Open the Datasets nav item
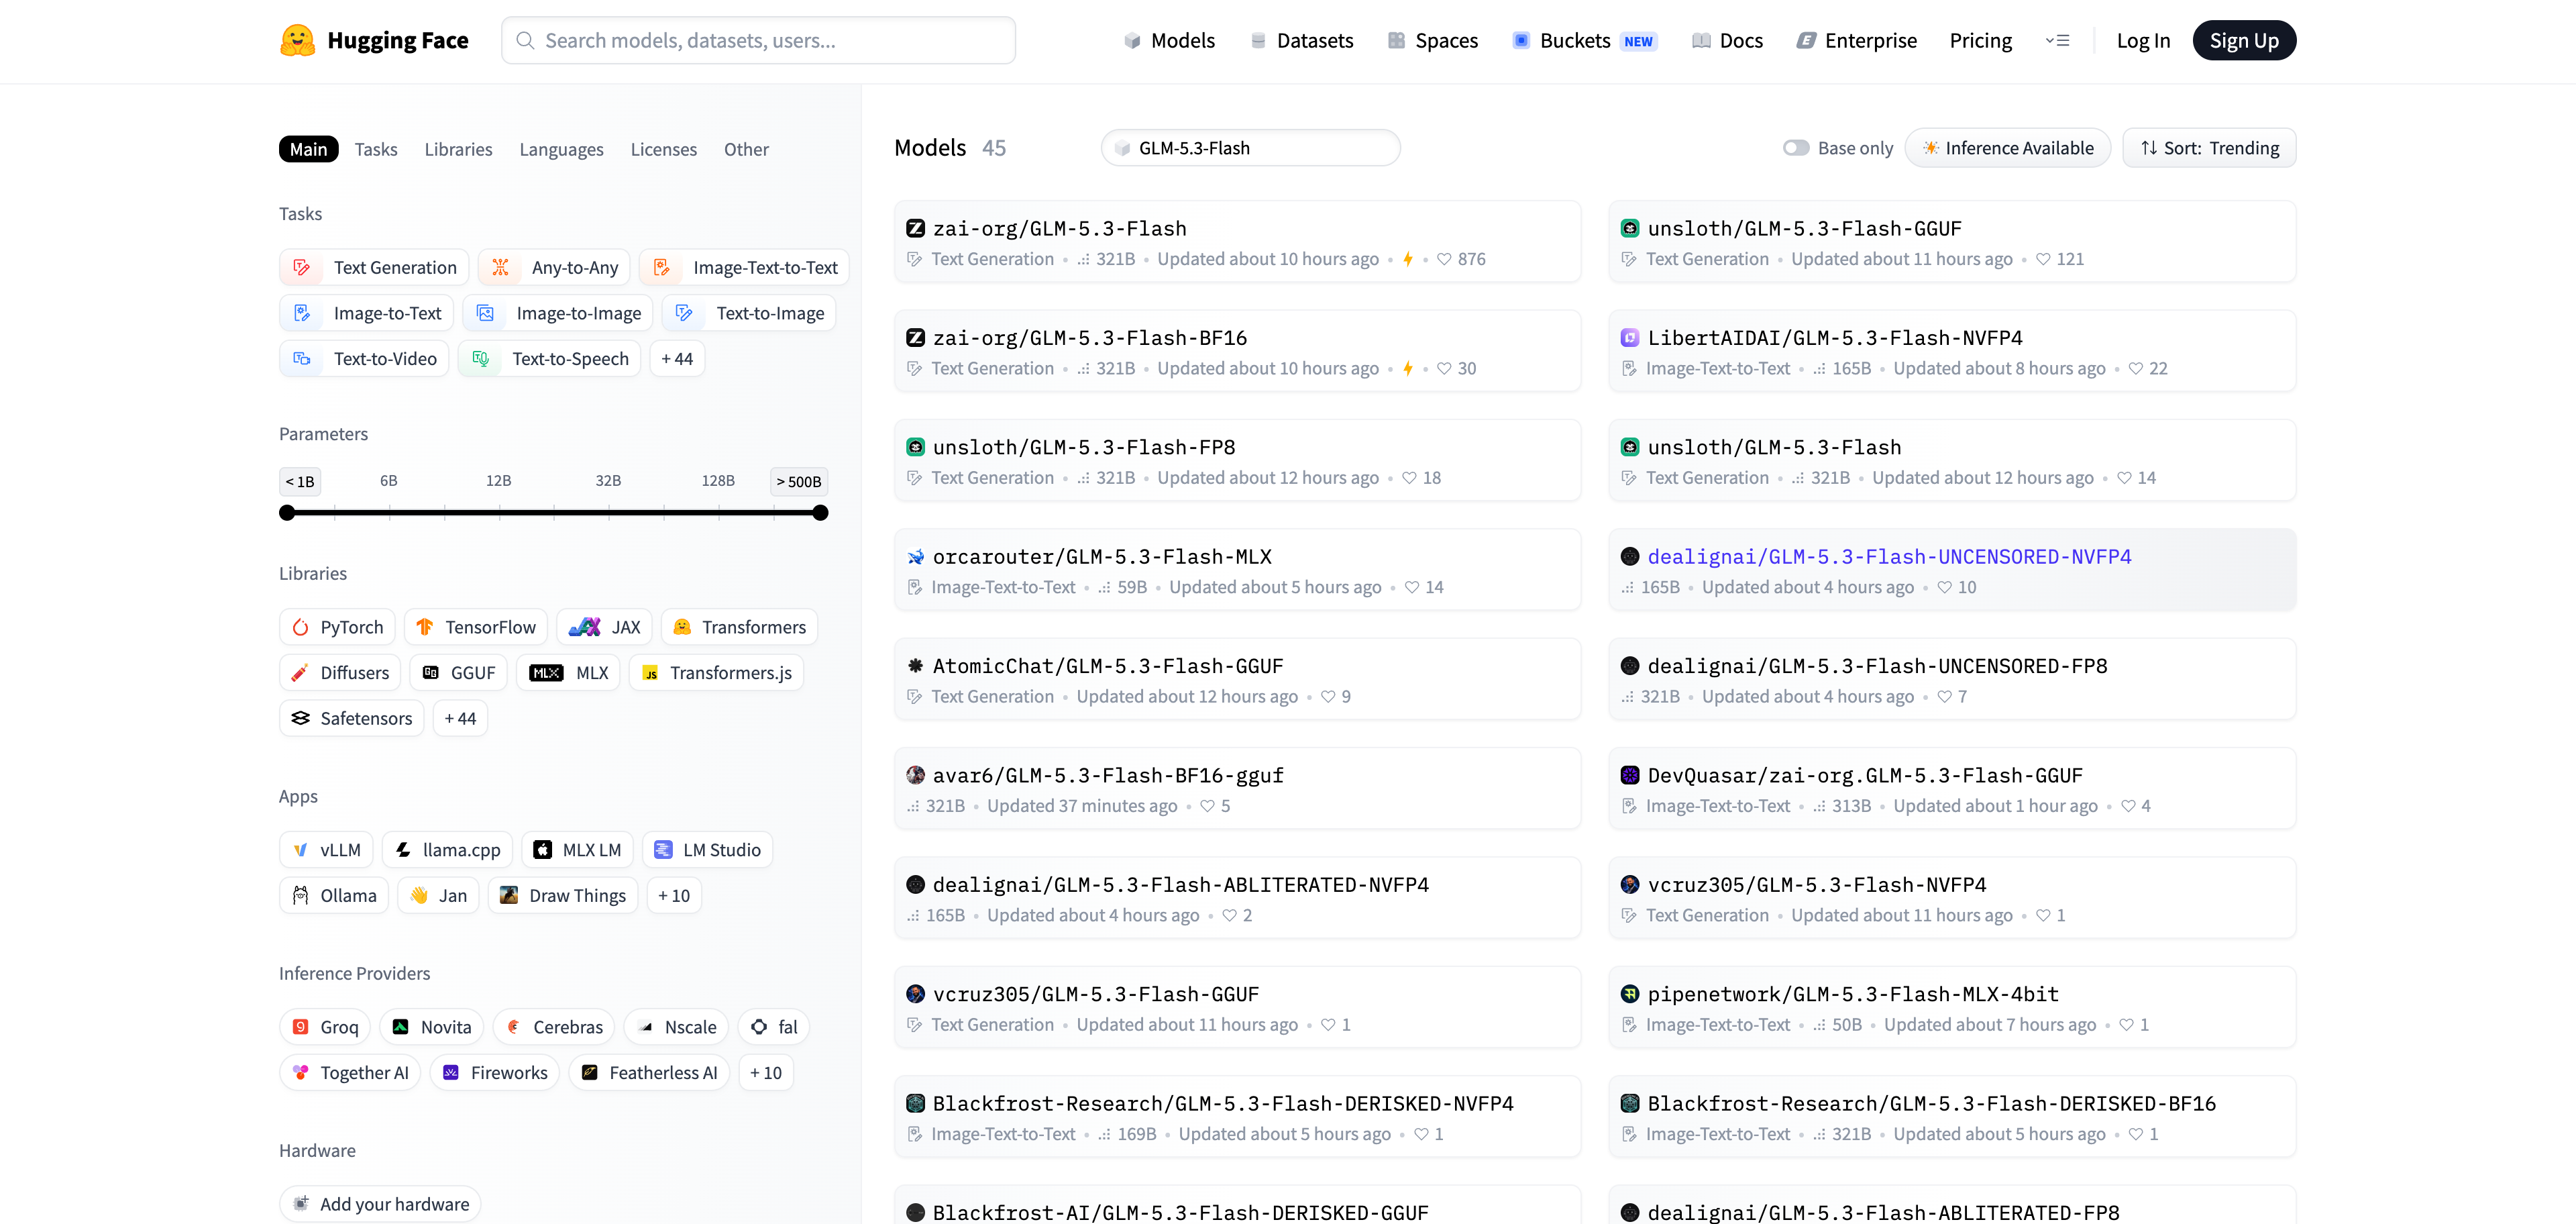Image resolution: width=2576 pixels, height=1224 pixels. [1301, 40]
